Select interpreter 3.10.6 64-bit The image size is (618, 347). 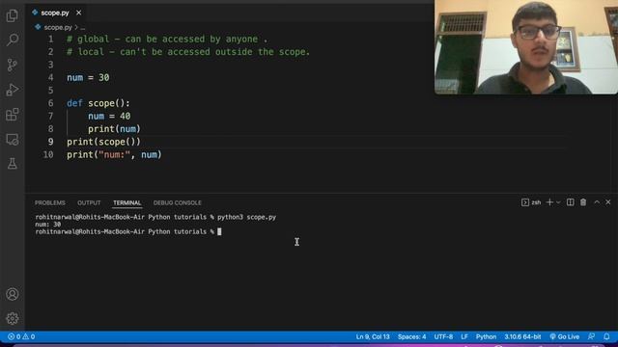pos(522,336)
